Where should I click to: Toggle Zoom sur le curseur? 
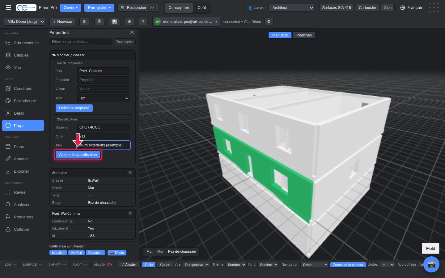pyautogui.click(x=348, y=265)
